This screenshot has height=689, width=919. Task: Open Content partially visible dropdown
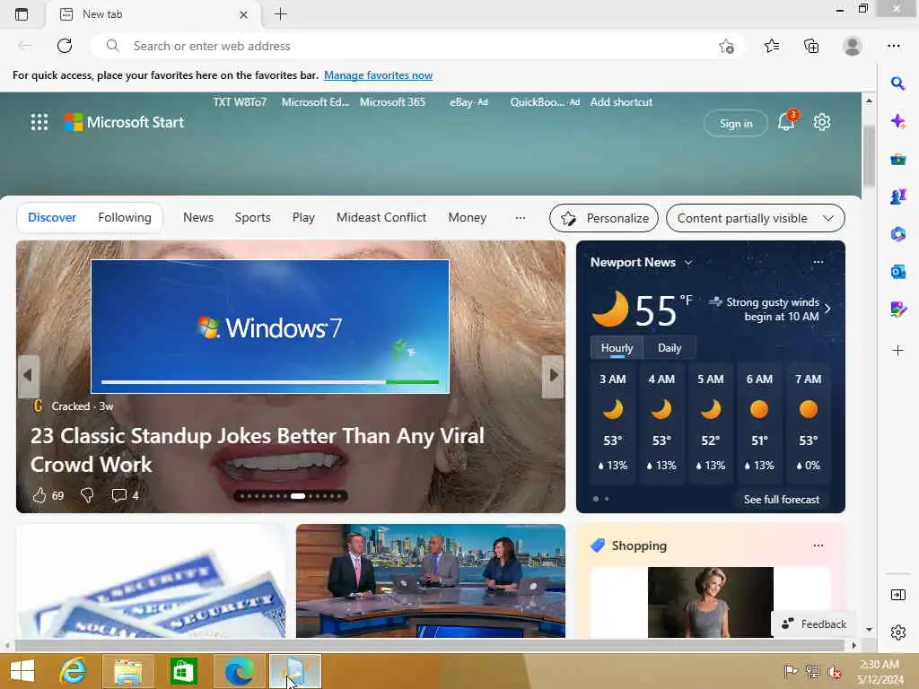(756, 218)
